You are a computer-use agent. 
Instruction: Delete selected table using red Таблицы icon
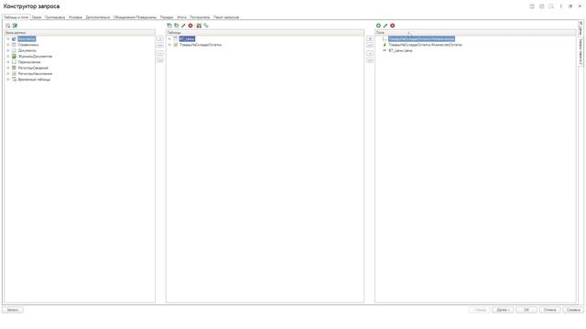(x=190, y=26)
